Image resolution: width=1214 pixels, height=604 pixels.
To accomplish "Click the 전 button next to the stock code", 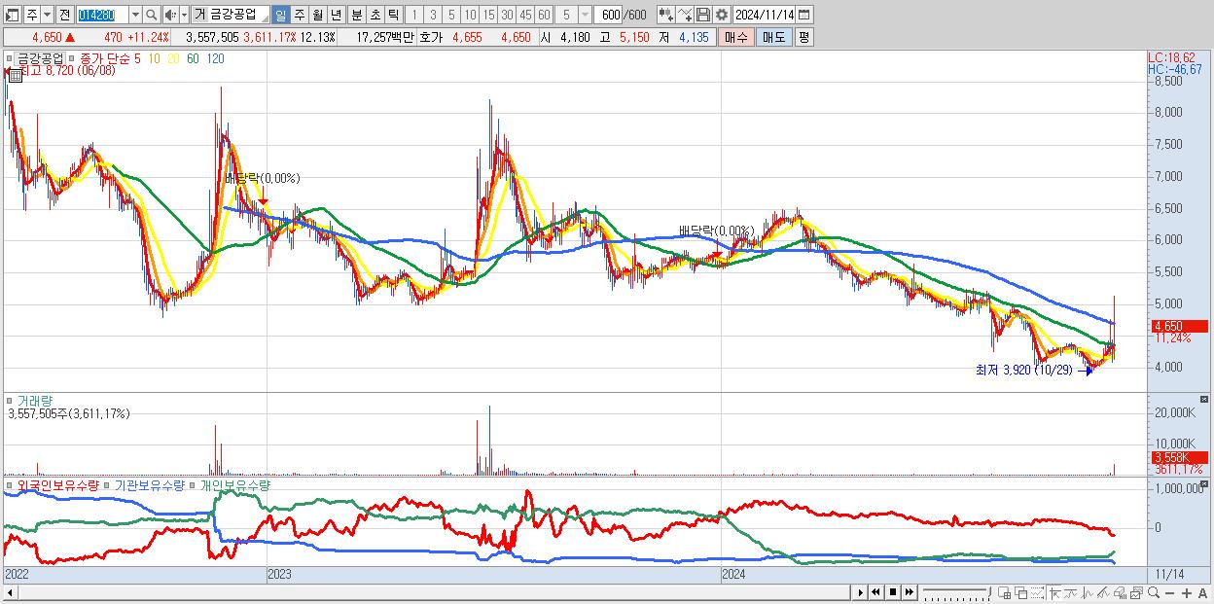I will coord(64,15).
